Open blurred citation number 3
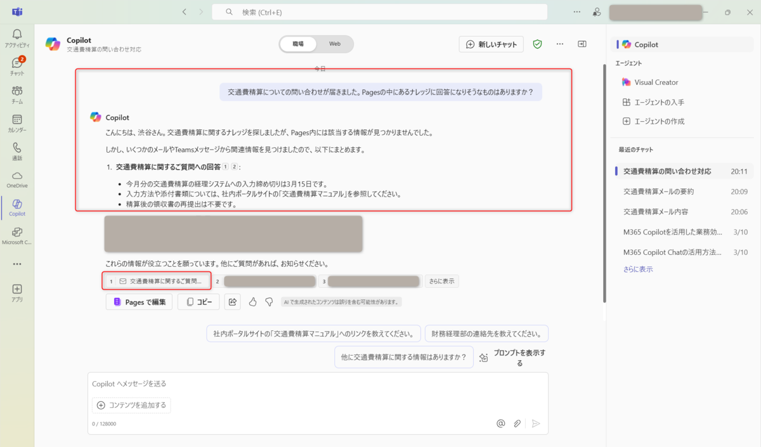The width and height of the screenshot is (761, 447). point(370,281)
